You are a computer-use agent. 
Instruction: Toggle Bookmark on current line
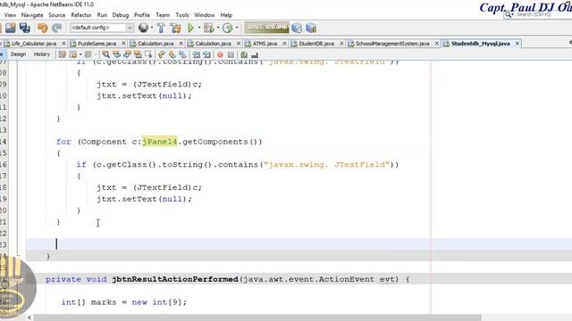click(x=182, y=54)
